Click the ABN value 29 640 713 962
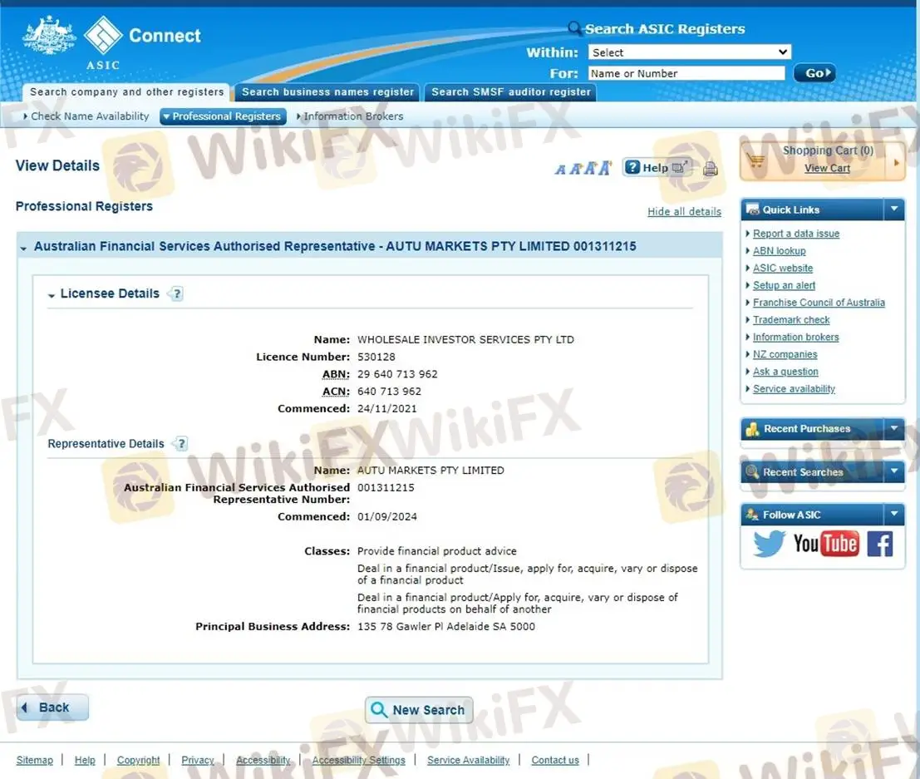 pyautogui.click(x=397, y=374)
